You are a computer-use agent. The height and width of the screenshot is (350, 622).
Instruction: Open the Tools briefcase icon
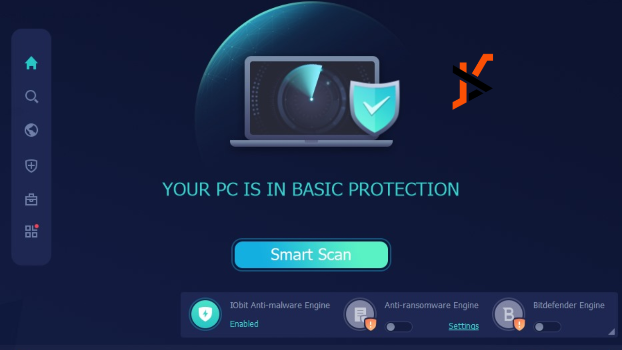(x=31, y=199)
